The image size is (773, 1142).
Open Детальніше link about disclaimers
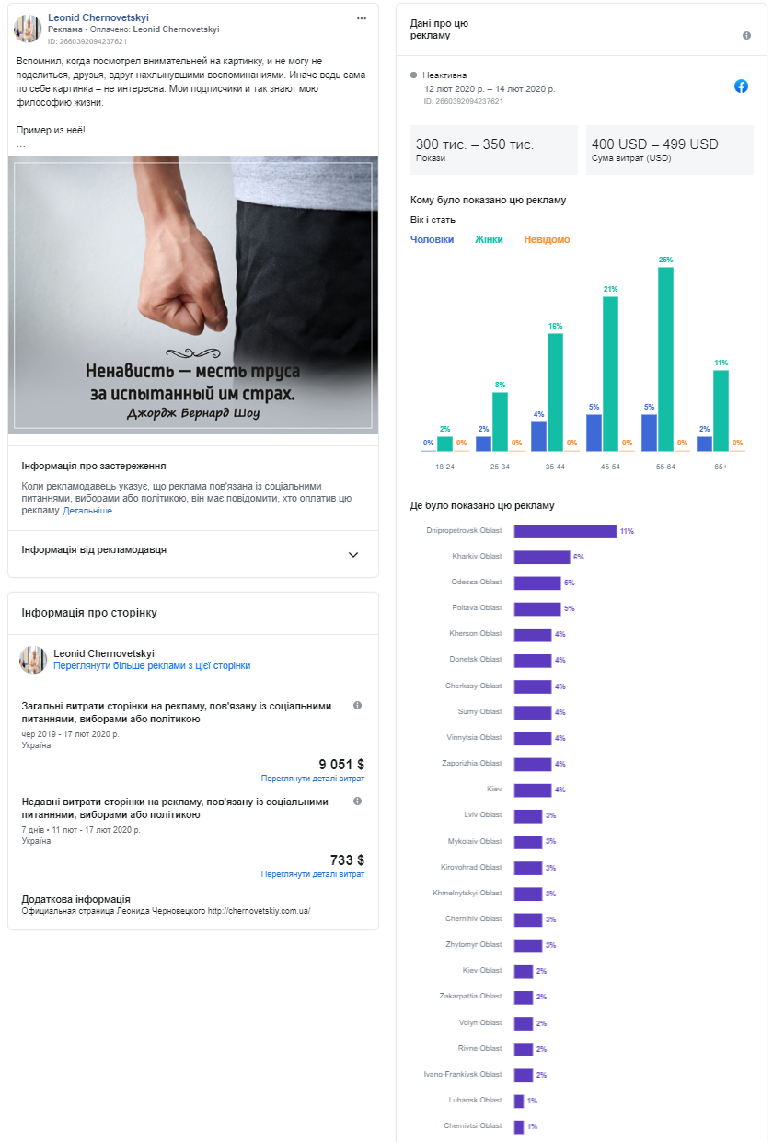[87, 510]
